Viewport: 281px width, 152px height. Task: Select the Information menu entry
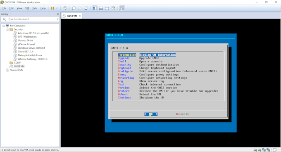pos(127,55)
